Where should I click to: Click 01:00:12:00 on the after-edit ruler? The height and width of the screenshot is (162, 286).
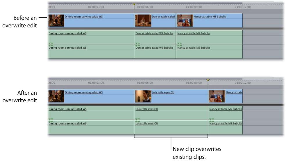(243, 83)
